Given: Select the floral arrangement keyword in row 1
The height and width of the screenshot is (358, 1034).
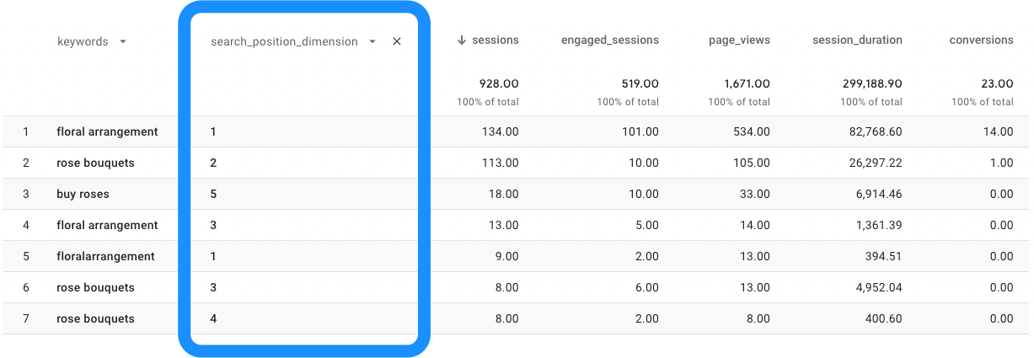Looking at the screenshot, I should point(107,131).
